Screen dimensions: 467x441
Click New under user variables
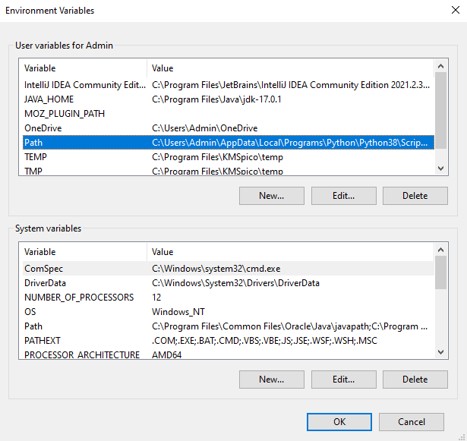[x=272, y=196]
